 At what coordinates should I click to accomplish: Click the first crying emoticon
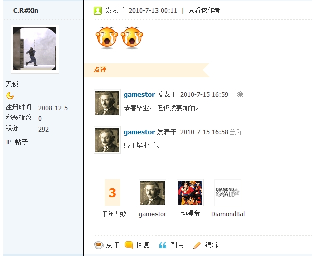(107, 37)
